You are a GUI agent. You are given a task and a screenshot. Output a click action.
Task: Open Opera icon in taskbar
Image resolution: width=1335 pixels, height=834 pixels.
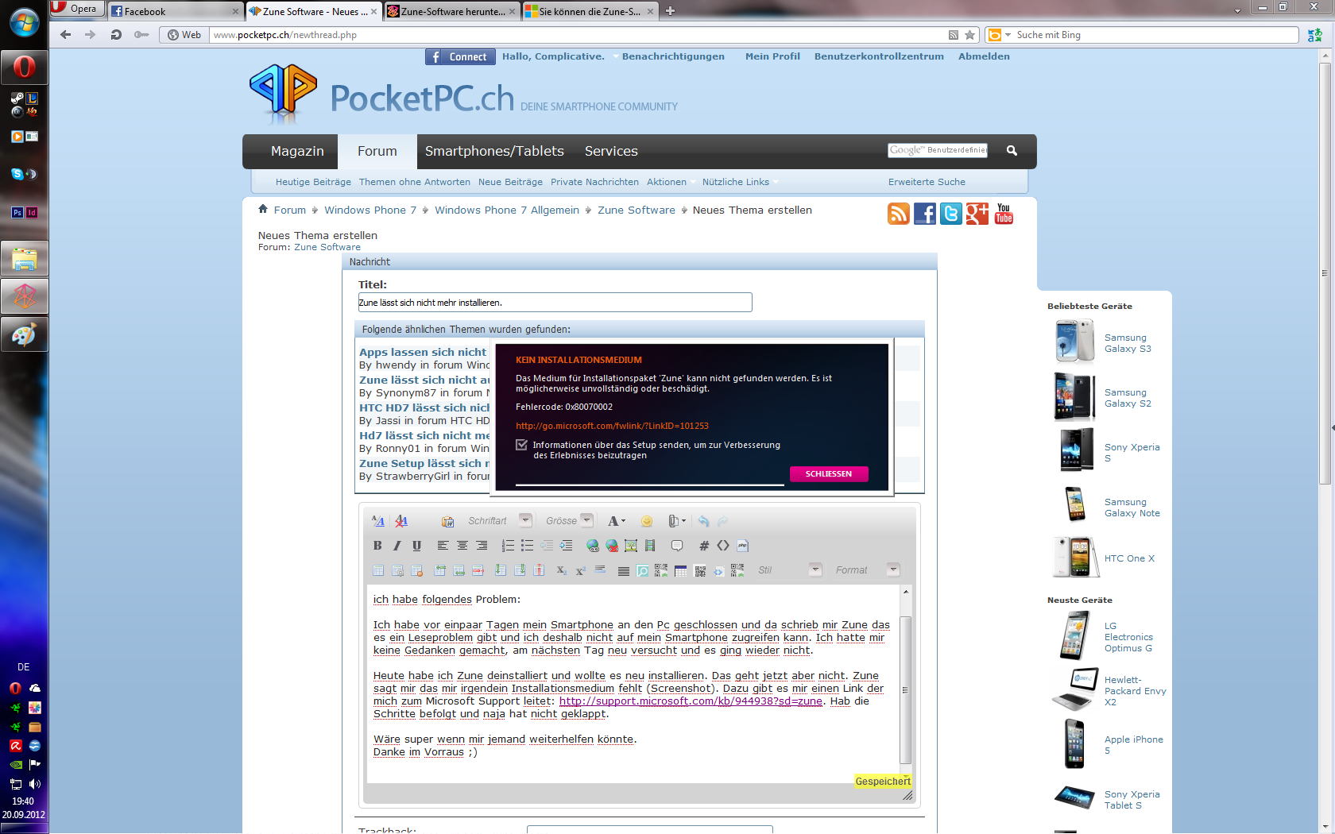[24, 67]
